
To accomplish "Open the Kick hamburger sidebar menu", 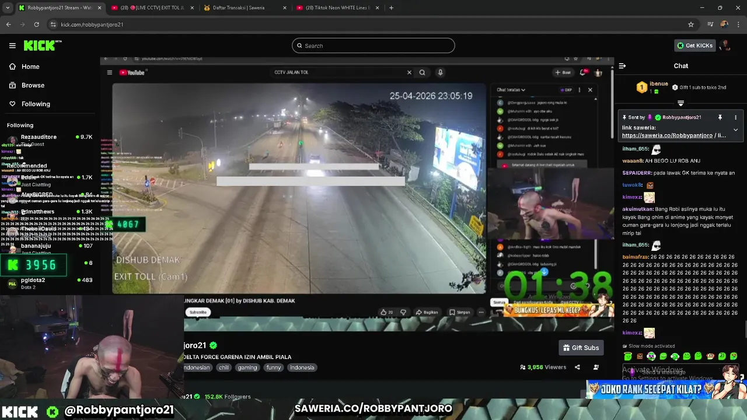I will click(12, 45).
